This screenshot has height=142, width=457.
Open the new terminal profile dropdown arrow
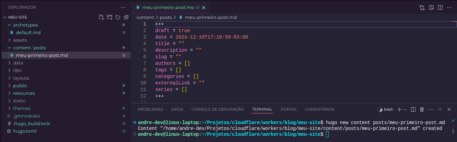click(x=405, y=109)
